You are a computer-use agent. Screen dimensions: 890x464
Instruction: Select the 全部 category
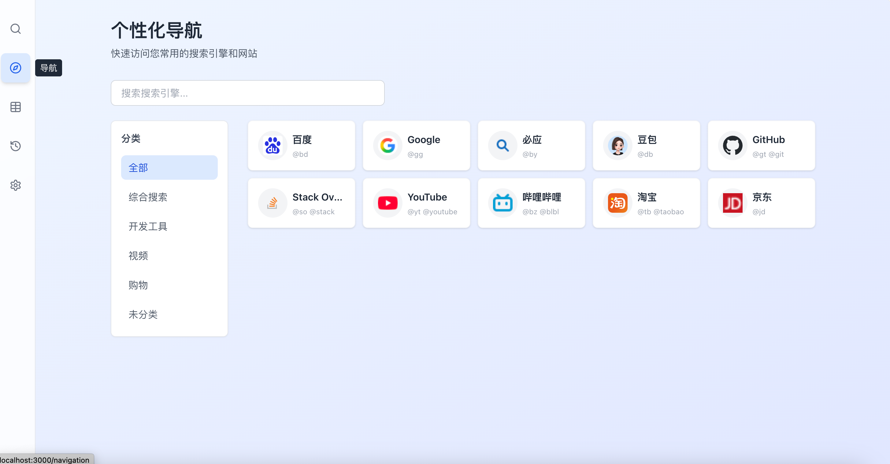(x=169, y=168)
